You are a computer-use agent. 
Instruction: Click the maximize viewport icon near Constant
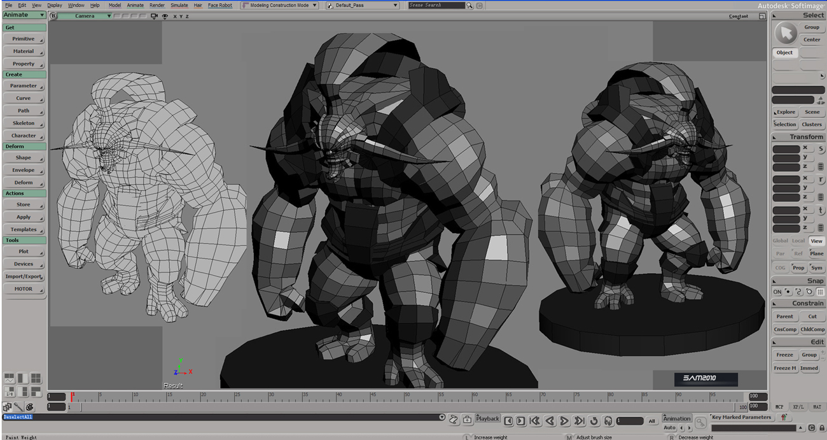point(762,16)
